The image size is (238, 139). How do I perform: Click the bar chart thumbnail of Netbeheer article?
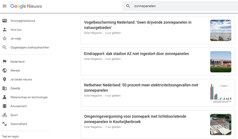(x=221, y=93)
